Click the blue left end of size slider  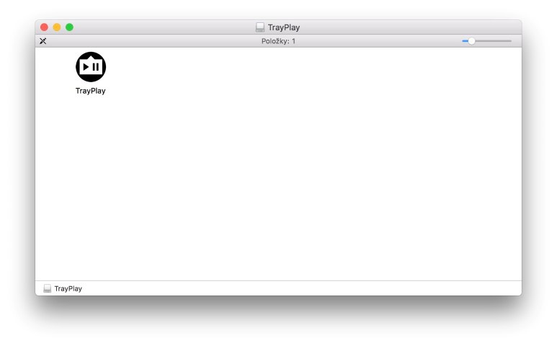pos(465,41)
